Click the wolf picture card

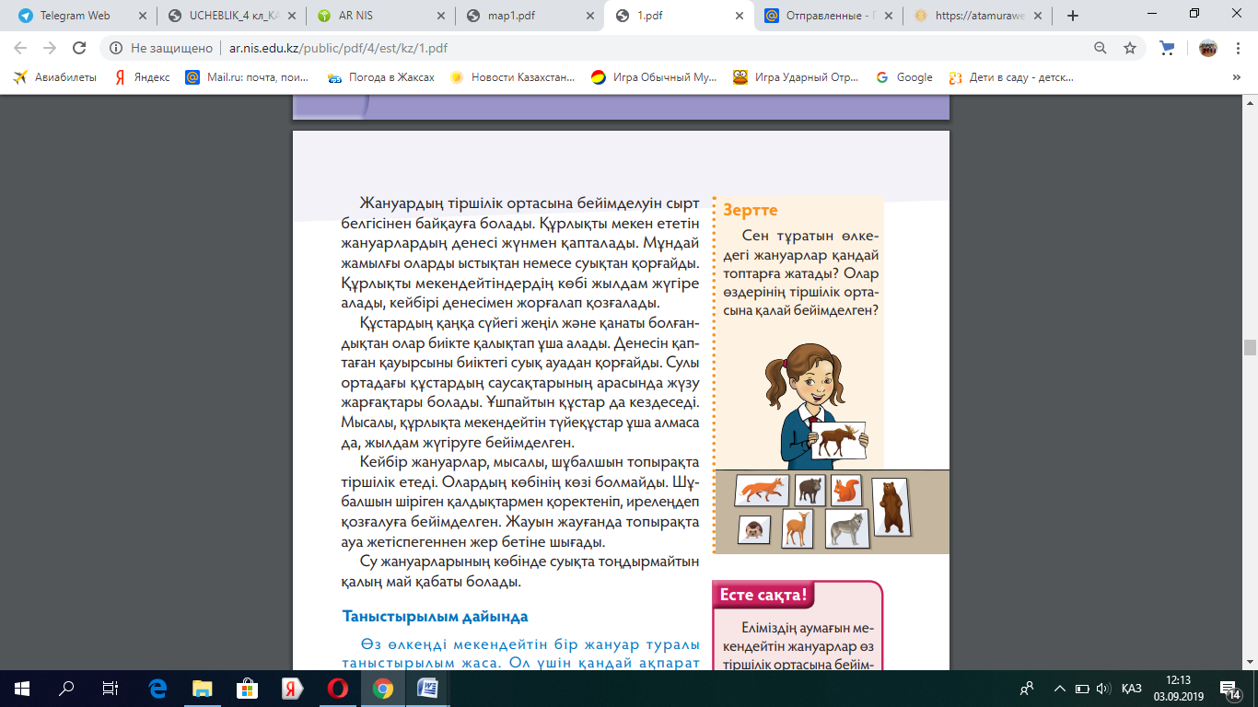pyautogui.click(x=846, y=528)
